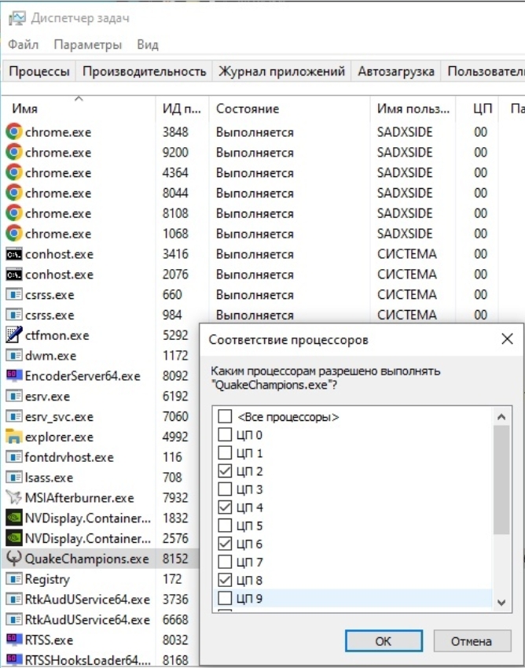Viewport: 525px width, 668px height.
Task: Click the csrss.exe icon for PID 660
Action: coord(13,294)
